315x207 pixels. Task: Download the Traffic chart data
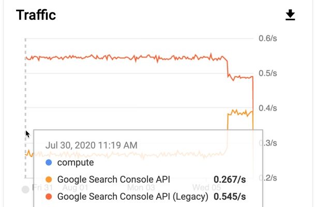[x=290, y=16]
